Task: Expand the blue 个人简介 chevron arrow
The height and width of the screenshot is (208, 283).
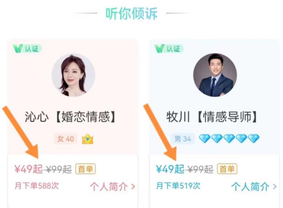Action: pyautogui.click(x=275, y=187)
